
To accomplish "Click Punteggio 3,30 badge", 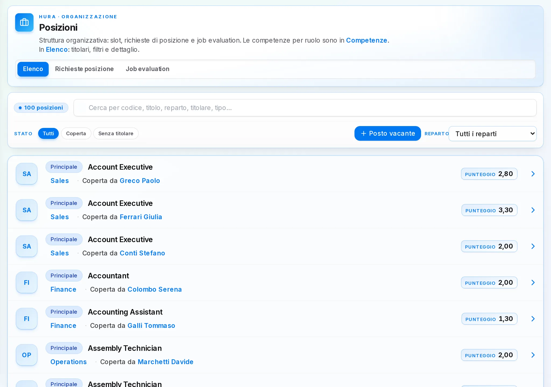I will [x=489, y=210].
